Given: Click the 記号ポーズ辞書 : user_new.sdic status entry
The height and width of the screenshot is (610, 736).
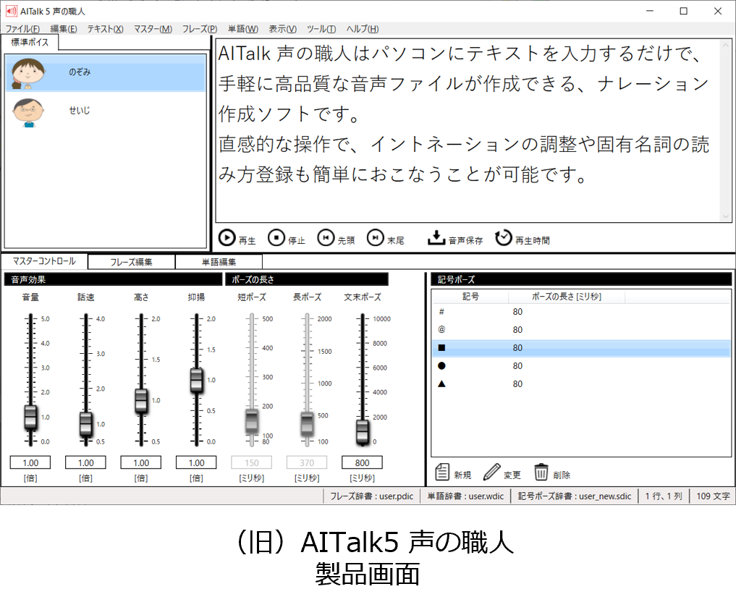Looking at the screenshot, I should pos(574,496).
